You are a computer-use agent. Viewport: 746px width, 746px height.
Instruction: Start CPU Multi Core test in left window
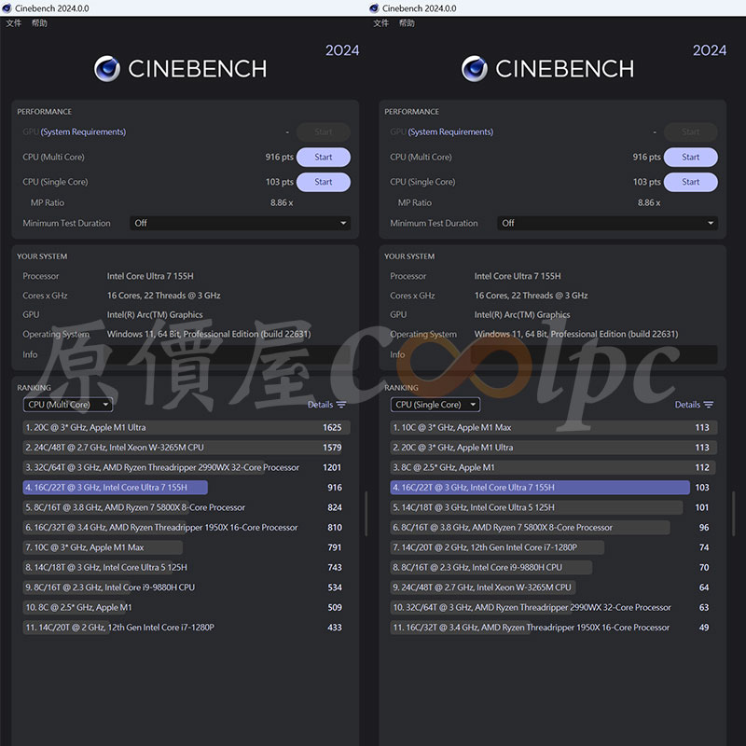(323, 157)
